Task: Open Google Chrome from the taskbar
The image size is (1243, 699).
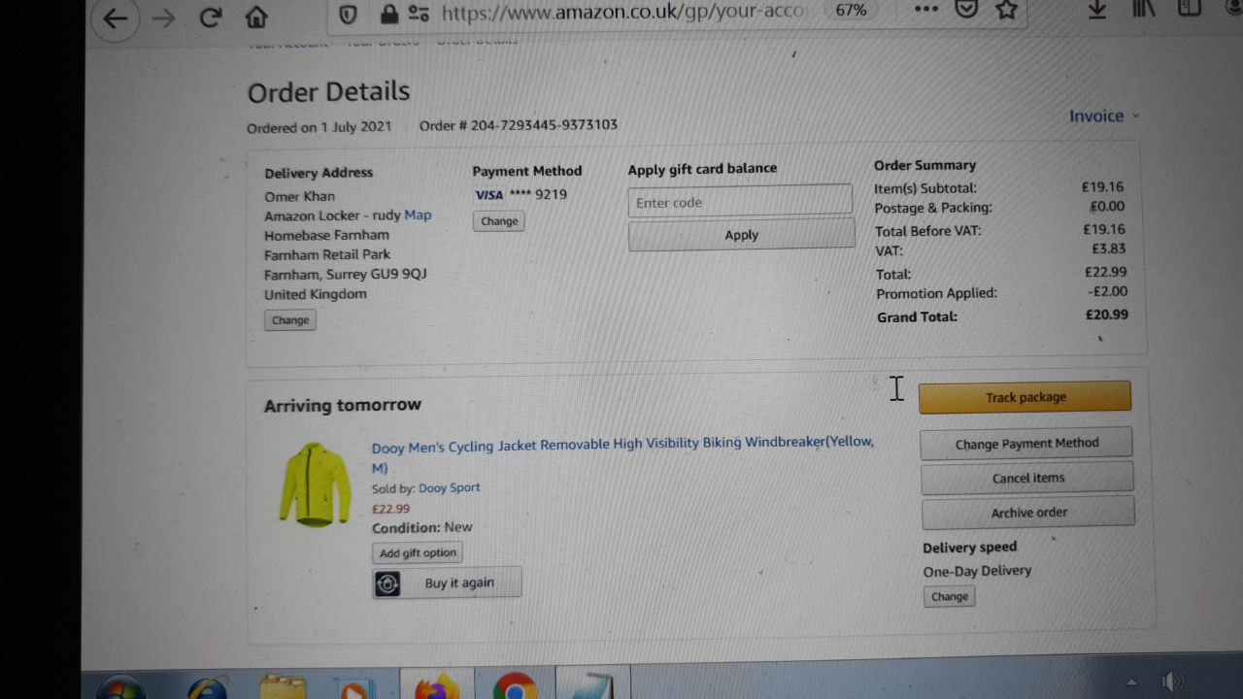Action: point(514,685)
